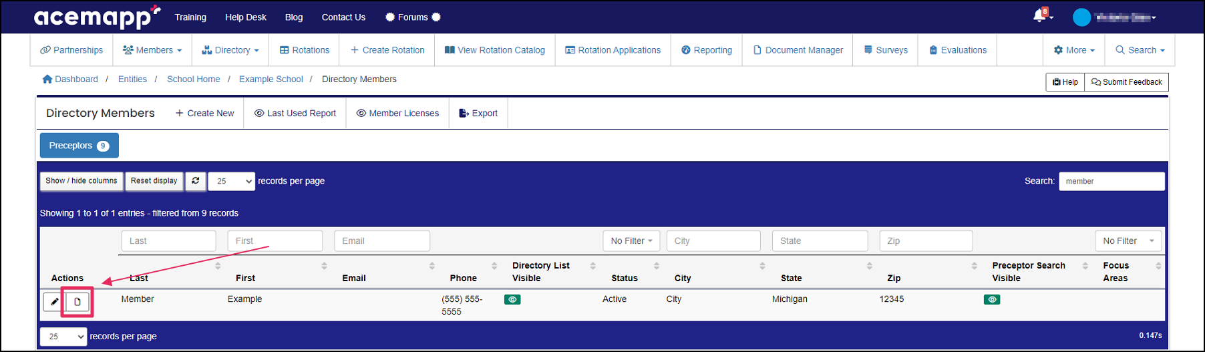The height and width of the screenshot is (352, 1205).
Task: Click the Export button
Action: pyautogui.click(x=478, y=114)
